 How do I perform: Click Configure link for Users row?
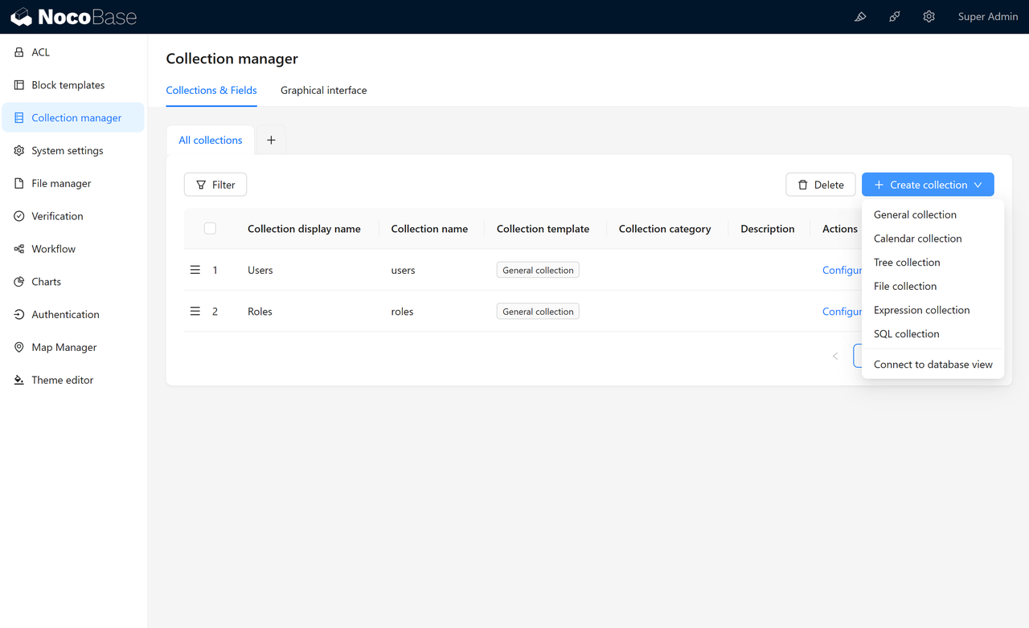click(842, 271)
